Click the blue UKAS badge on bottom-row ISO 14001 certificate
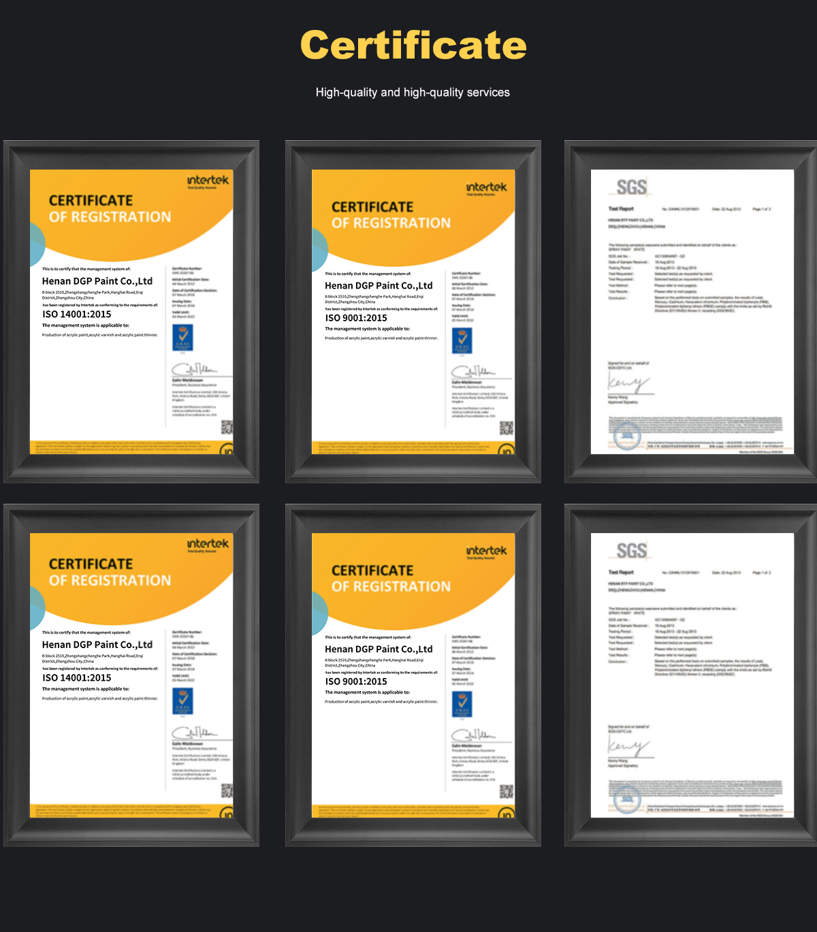 pos(183,701)
